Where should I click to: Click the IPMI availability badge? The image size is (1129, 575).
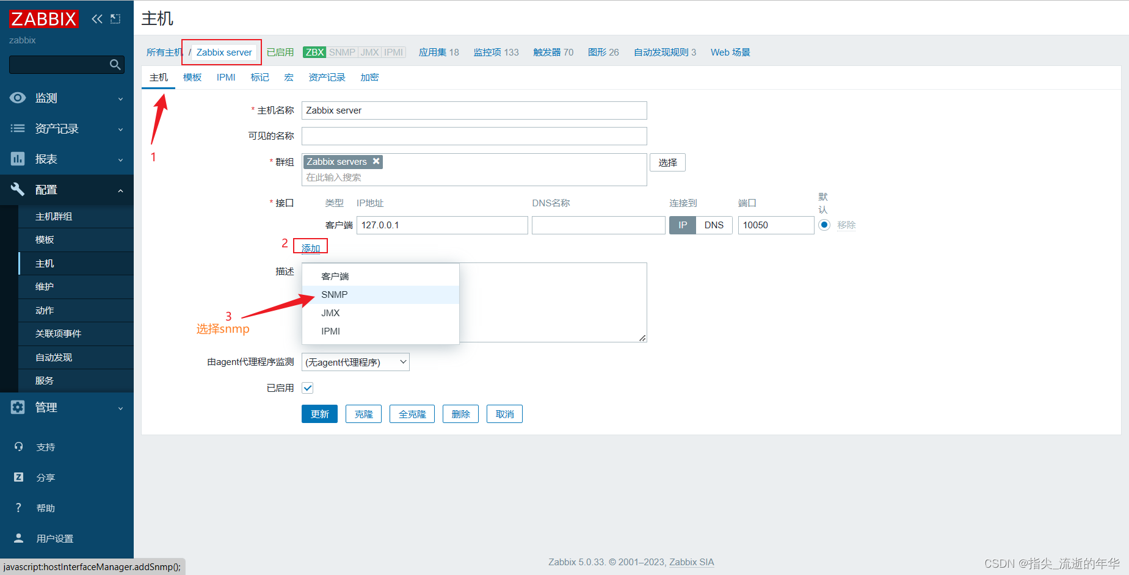click(394, 52)
